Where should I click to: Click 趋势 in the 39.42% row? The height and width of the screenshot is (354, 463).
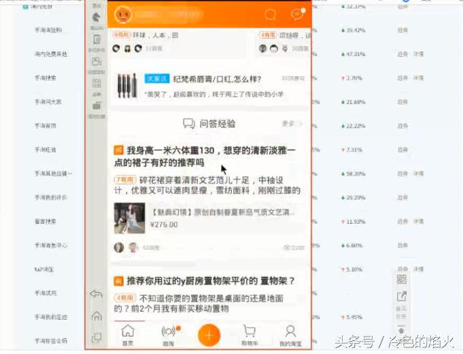(402, 30)
